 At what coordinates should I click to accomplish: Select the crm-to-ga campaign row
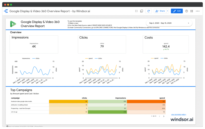coord(88,112)
